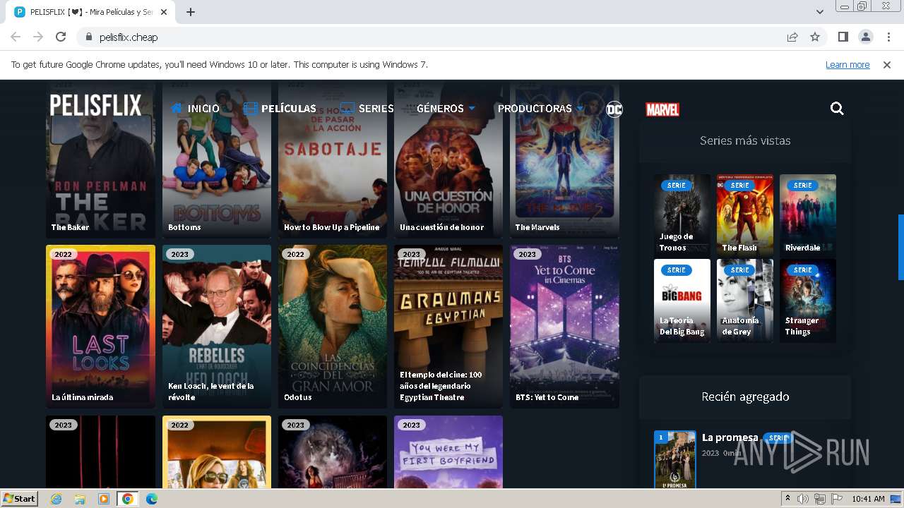Viewport: 904px width, 508px height.
Task: Click the PELISFLIX site logo
Action: click(95, 105)
